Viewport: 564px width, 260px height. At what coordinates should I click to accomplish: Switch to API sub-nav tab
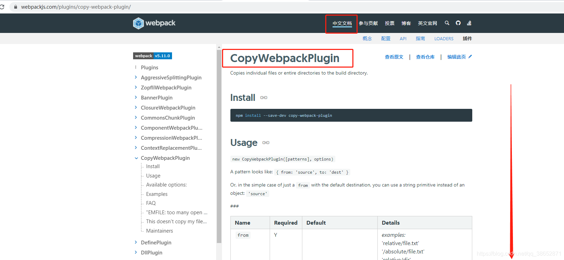[403, 38]
